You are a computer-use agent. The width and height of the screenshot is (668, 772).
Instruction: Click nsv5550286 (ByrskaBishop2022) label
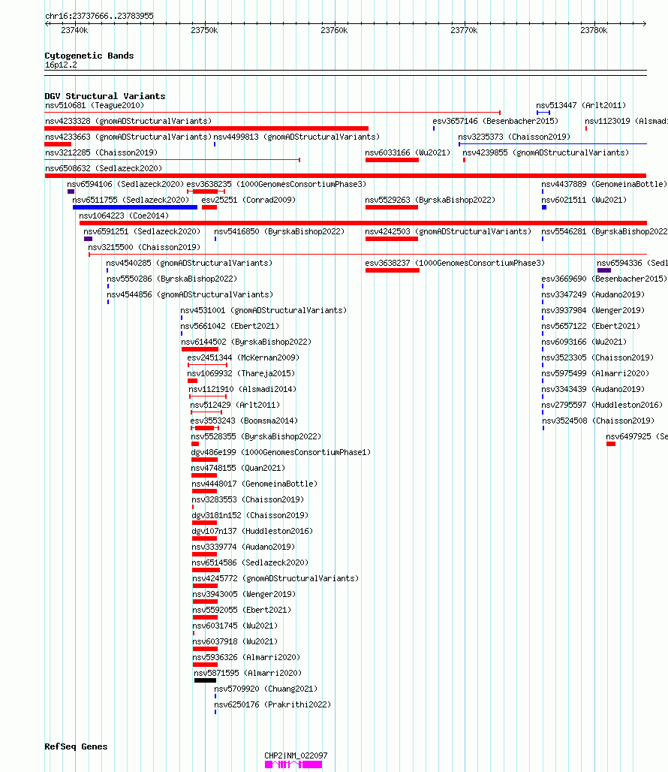[x=172, y=279]
